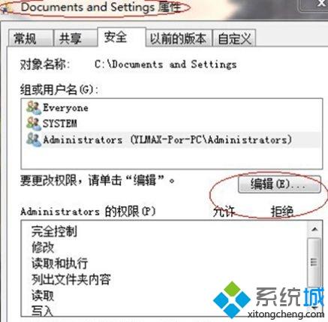Screen dimensions: 328x322
Task: Switch to the 自定义 tab
Action: point(234,38)
